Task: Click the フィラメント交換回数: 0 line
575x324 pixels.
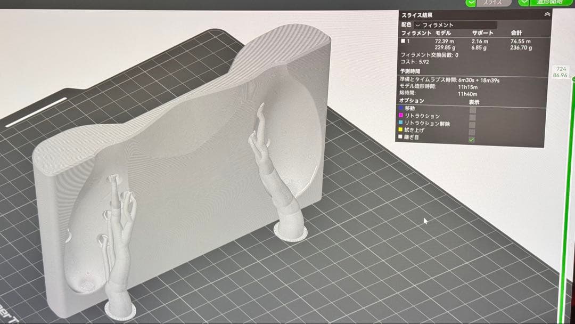Action: [430, 55]
